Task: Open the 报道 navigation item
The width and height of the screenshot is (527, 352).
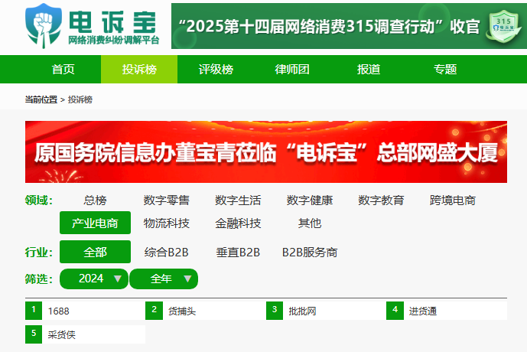Action: click(369, 70)
